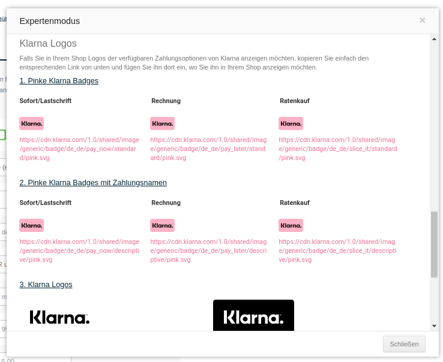The image size is (443, 362).
Task: Click descriptive Klarna badge under second Sofort/Lastschrift
Action: coord(31,225)
